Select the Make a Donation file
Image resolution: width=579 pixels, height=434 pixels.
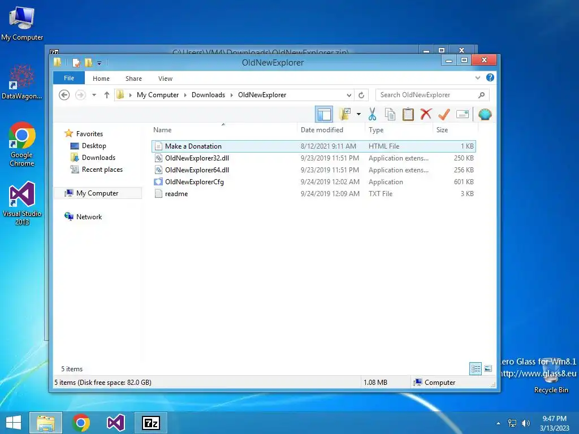313,146
